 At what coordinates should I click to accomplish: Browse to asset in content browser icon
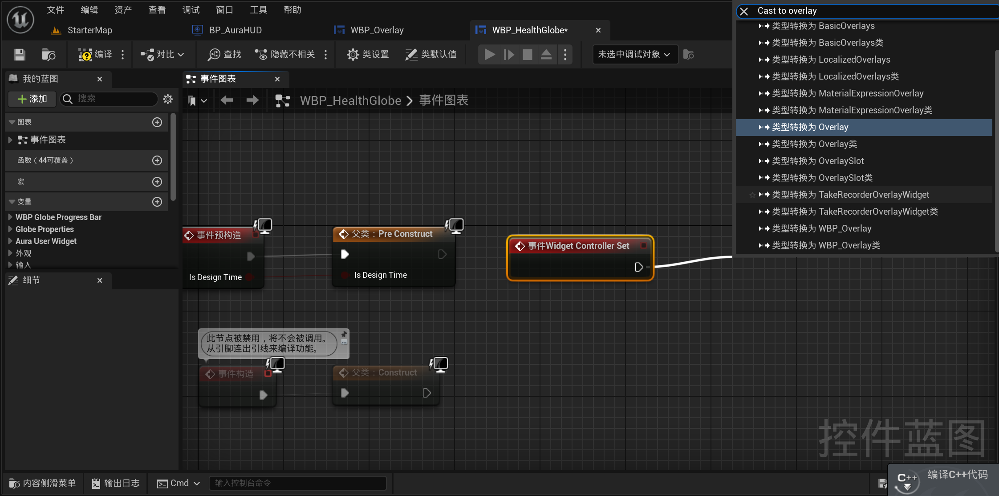(49, 55)
